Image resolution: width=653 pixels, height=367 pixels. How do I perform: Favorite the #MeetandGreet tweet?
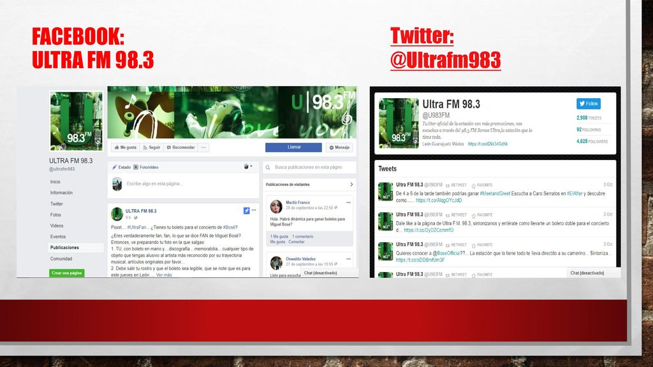(x=482, y=185)
